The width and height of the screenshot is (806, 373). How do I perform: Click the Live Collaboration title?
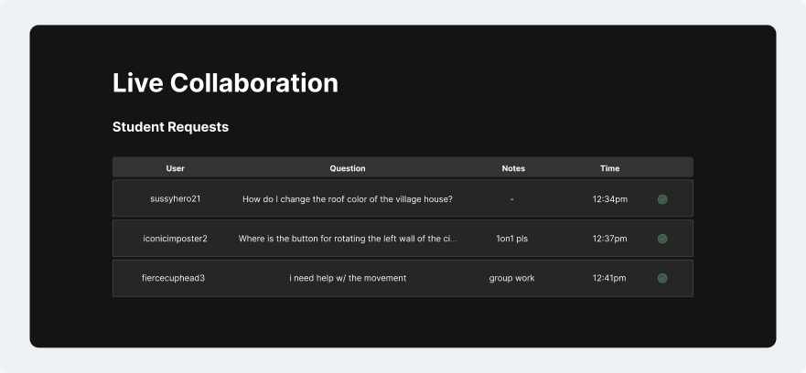(x=225, y=82)
